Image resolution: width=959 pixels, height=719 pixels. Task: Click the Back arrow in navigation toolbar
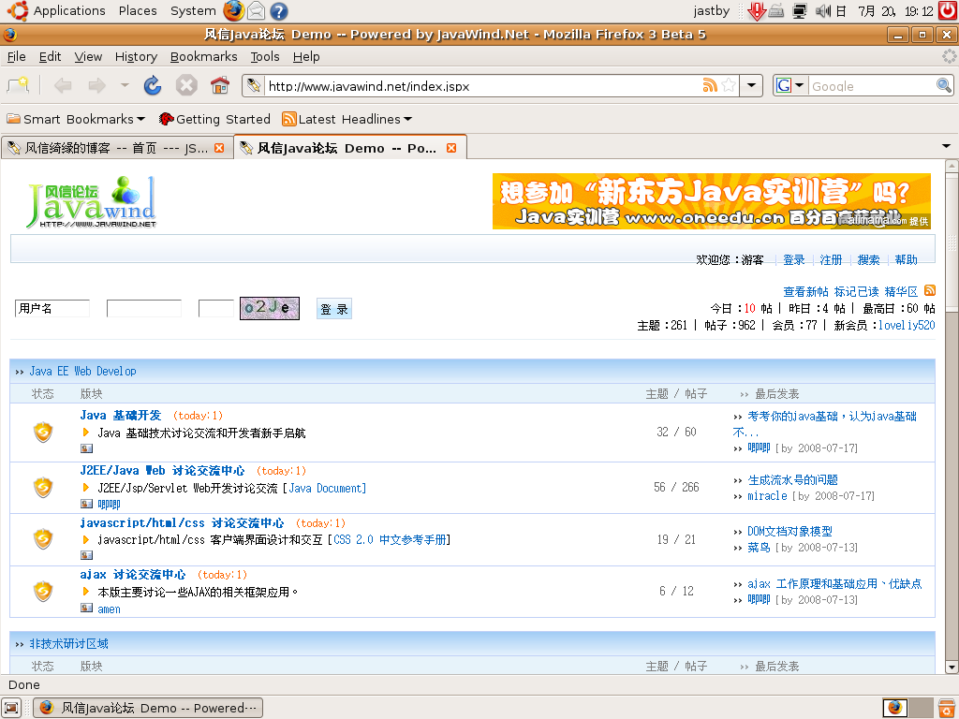click(x=63, y=86)
